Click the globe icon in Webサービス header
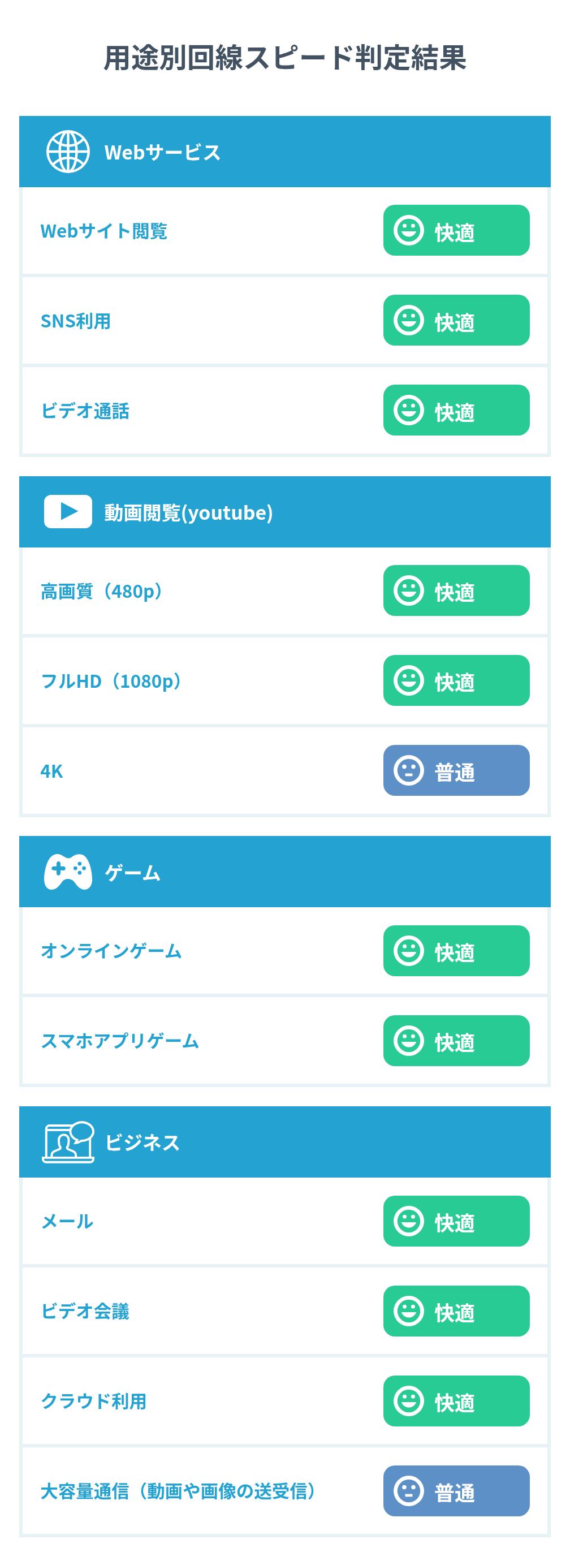The width and height of the screenshot is (570, 1565). 68,152
